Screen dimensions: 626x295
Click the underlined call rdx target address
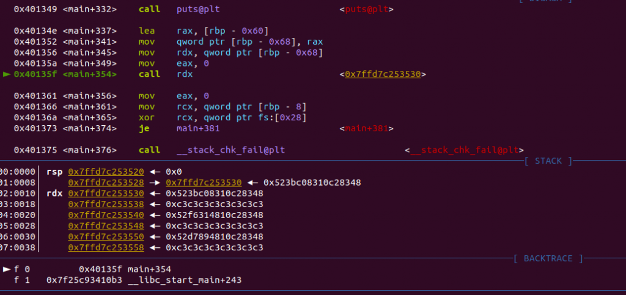point(382,75)
